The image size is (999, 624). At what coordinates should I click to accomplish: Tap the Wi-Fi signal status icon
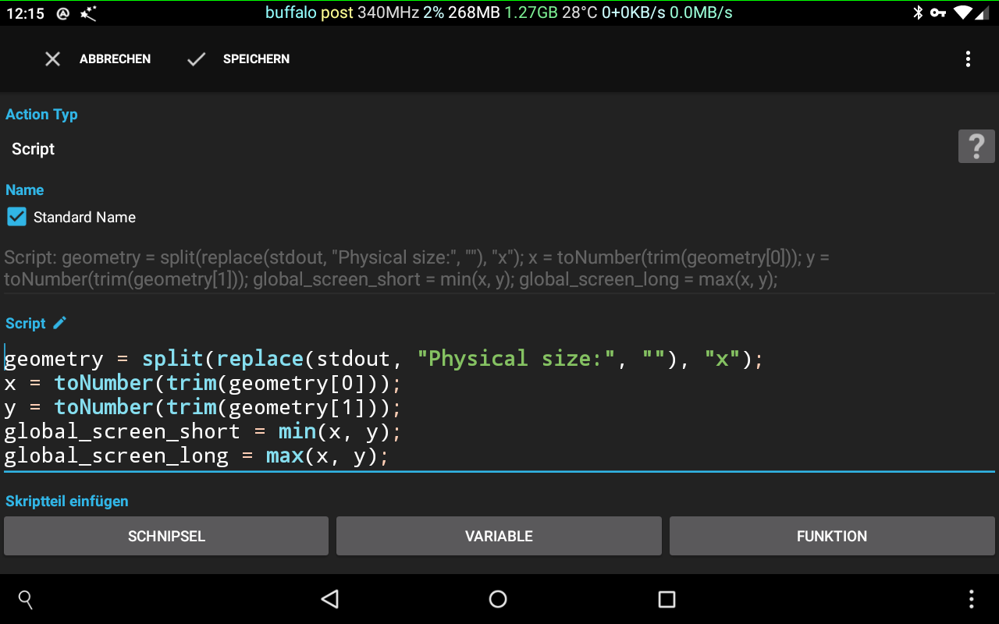962,12
